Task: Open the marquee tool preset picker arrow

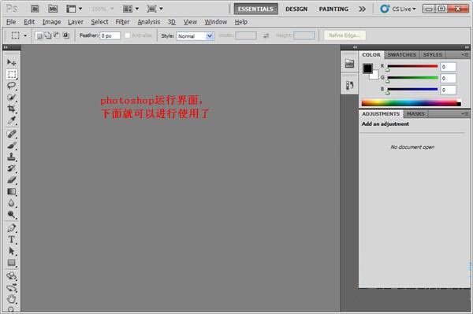Action: point(25,35)
